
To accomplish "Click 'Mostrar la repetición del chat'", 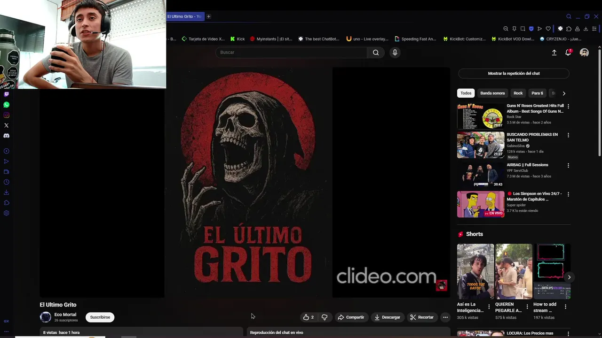I will tap(514, 73).
